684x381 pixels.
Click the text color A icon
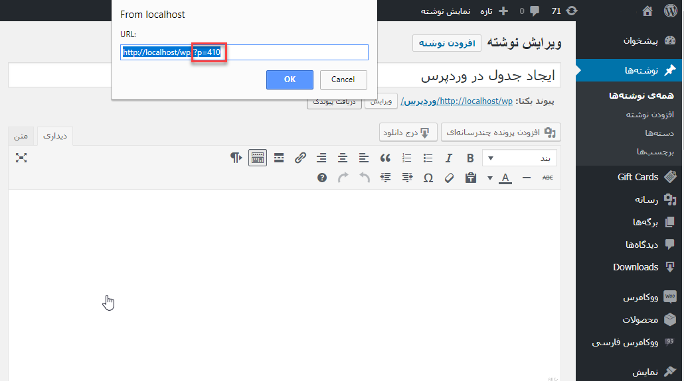505,178
